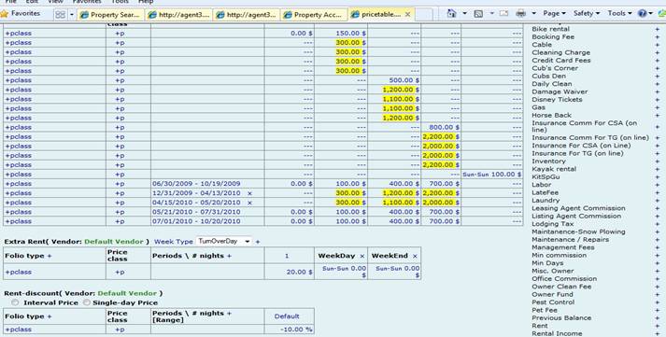This screenshot has height=337, width=666.
Task: Open the Favorites star icon
Action: click(x=5, y=14)
